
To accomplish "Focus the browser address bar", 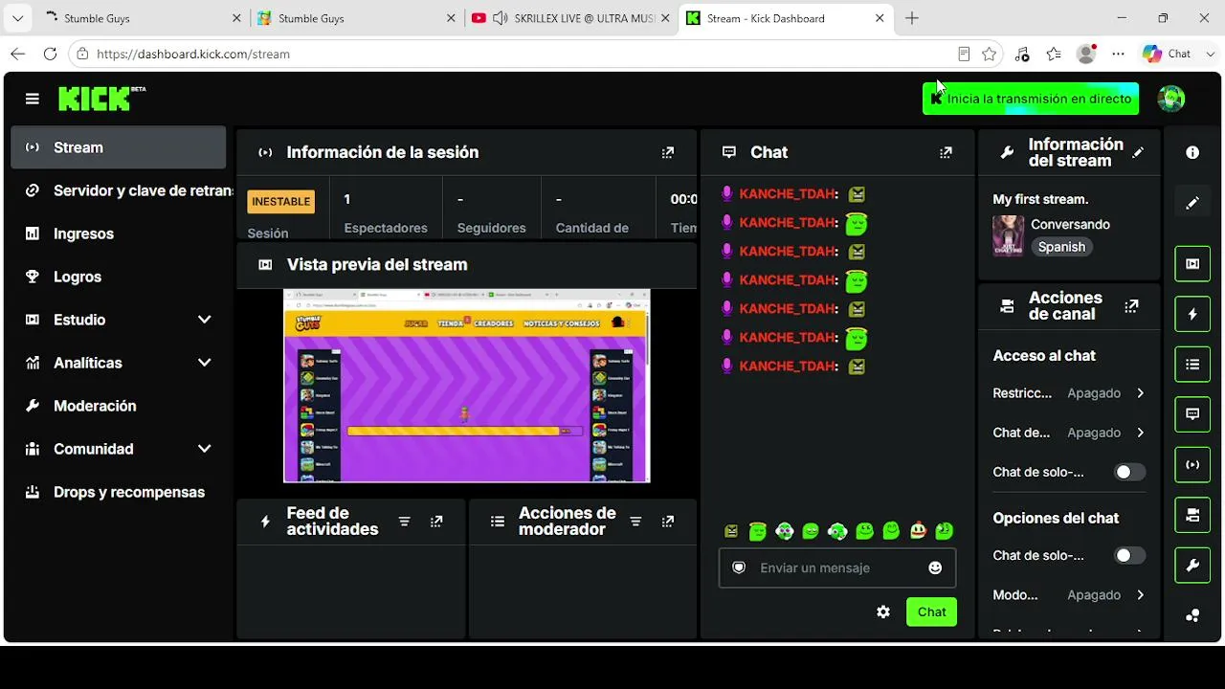I will click(517, 55).
